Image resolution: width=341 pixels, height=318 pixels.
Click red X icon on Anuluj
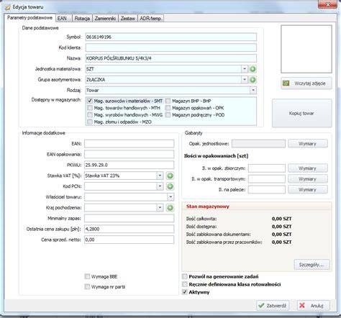pyautogui.click(x=302, y=306)
